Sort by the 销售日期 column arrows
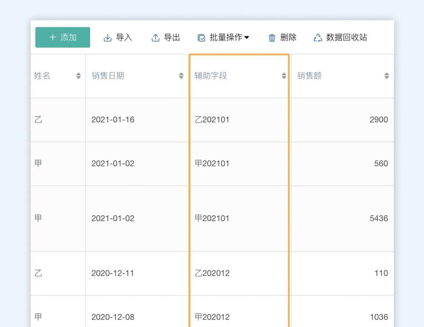The image size is (424, 327). pyautogui.click(x=181, y=76)
